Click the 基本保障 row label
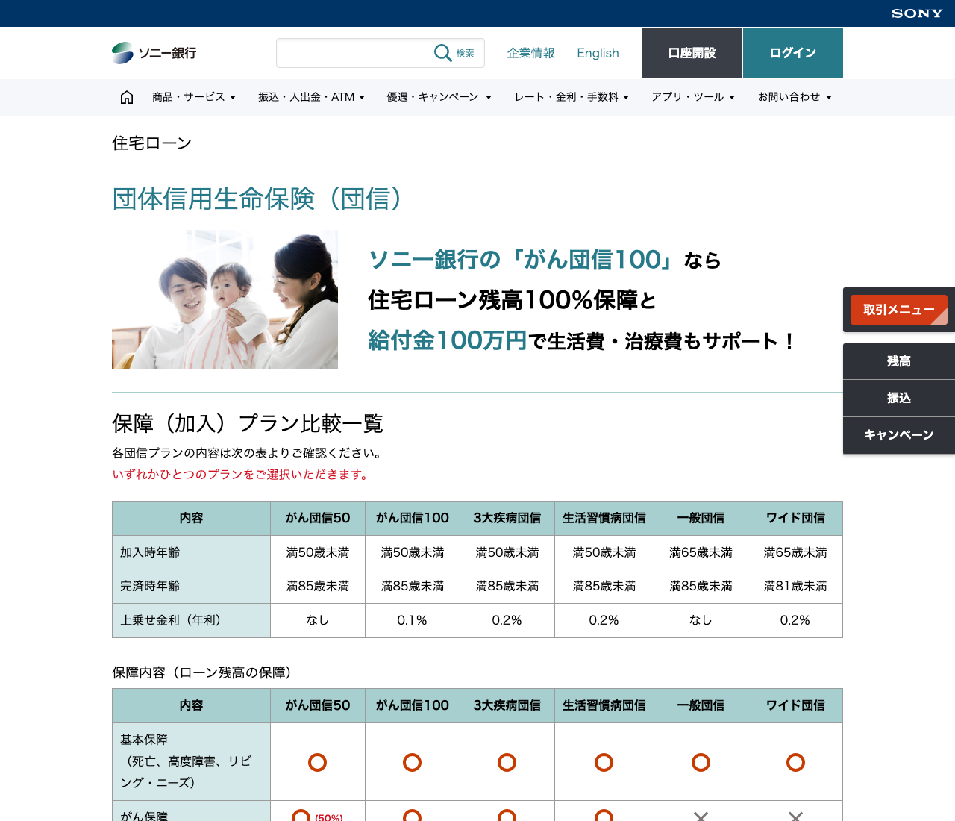This screenshot has width=955, height=821. pyautogui.click(x=191, y=761)
